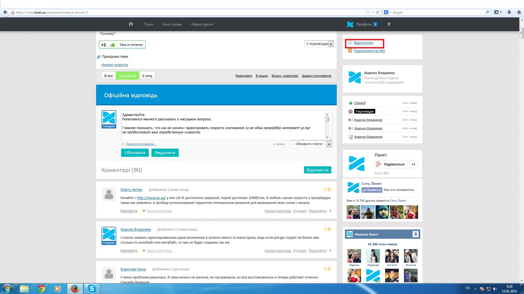
Task: Open the 'База знань' menu item
Action: coord(172,24)
